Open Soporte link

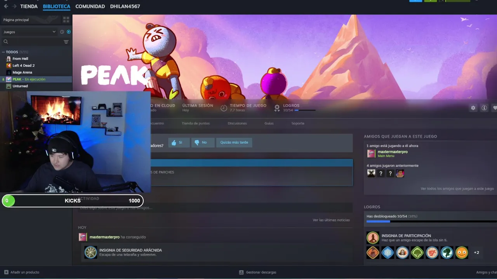[298, 123]
